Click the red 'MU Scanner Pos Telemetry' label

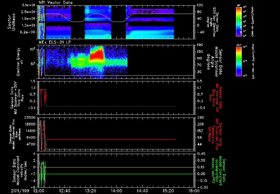(215, 134)
